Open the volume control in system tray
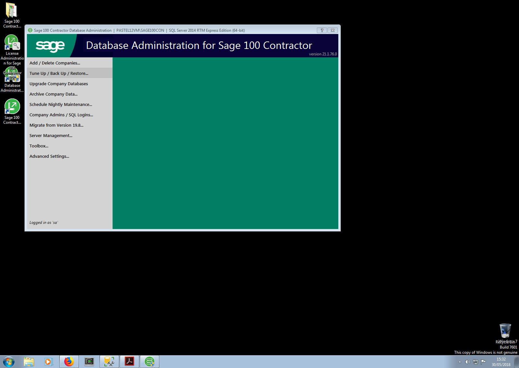The image size is (519, 368). click(467, 362)
